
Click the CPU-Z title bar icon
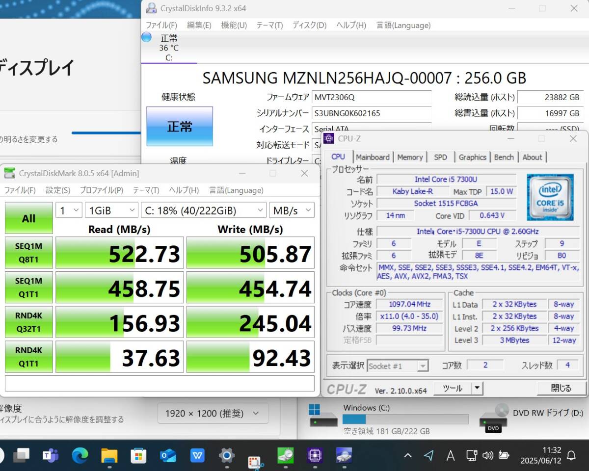pos(329,138)
